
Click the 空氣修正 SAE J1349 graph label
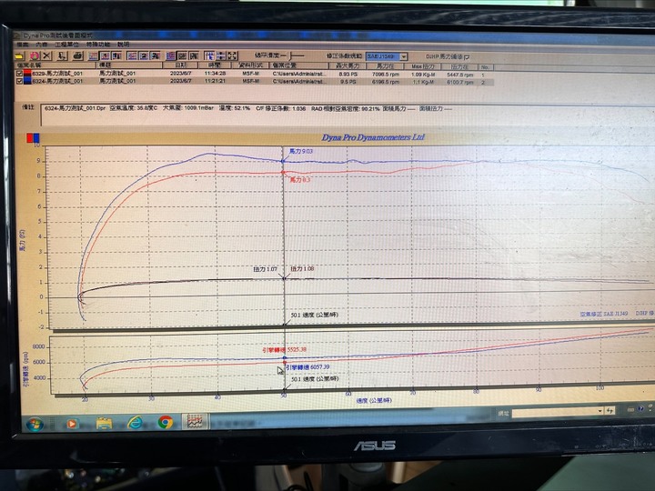[x=604, y=314]
